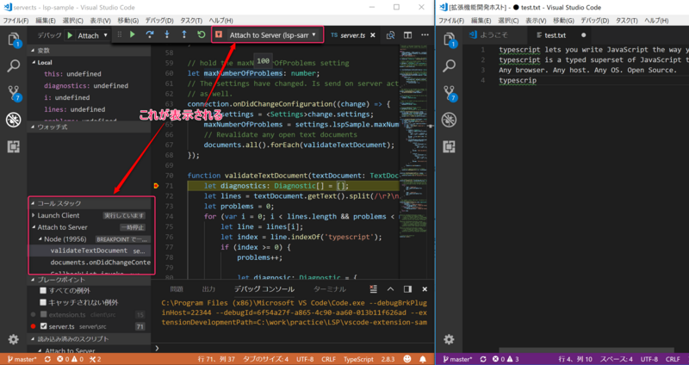
Task: Switch to 問題 panel tab
Action: pyautogui.click(x=177, y=289)
